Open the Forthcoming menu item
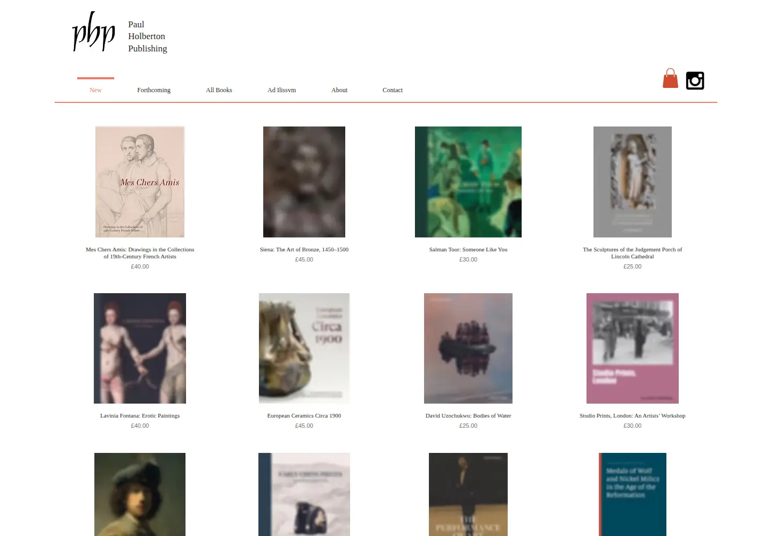Screen dimensions: 772x536 point(154,90)
